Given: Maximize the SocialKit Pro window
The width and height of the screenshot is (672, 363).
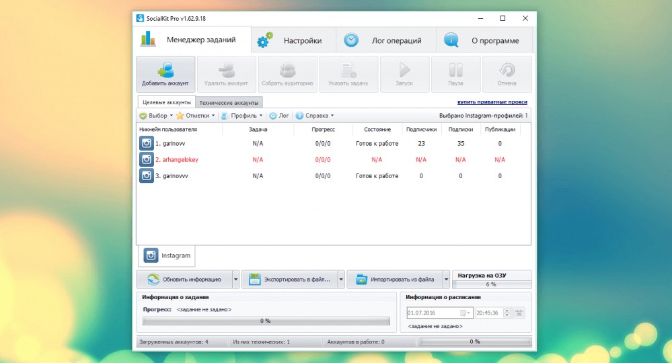Looking at the screenshot, I should pos(502,18).
